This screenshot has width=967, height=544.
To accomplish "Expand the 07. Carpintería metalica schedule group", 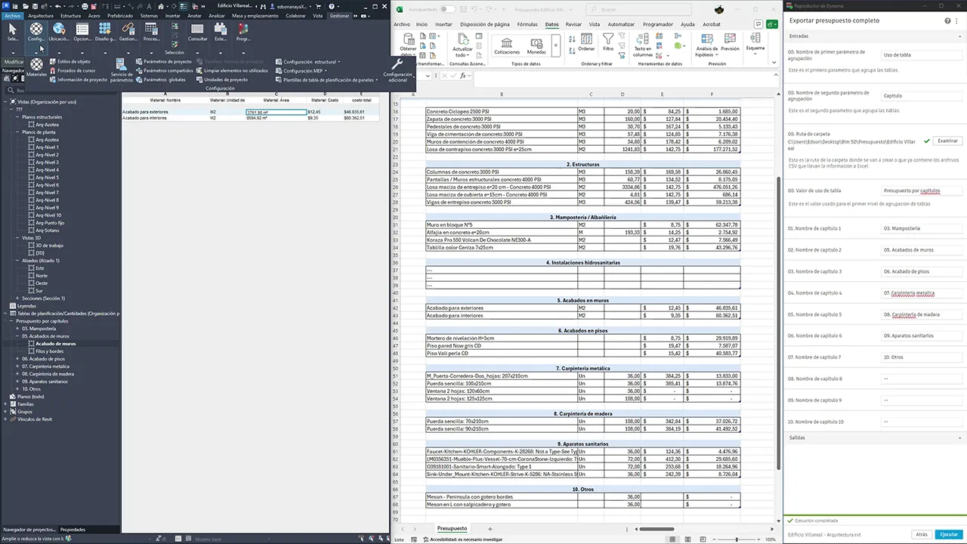I will pyautogui.click(x=17, y=366).
